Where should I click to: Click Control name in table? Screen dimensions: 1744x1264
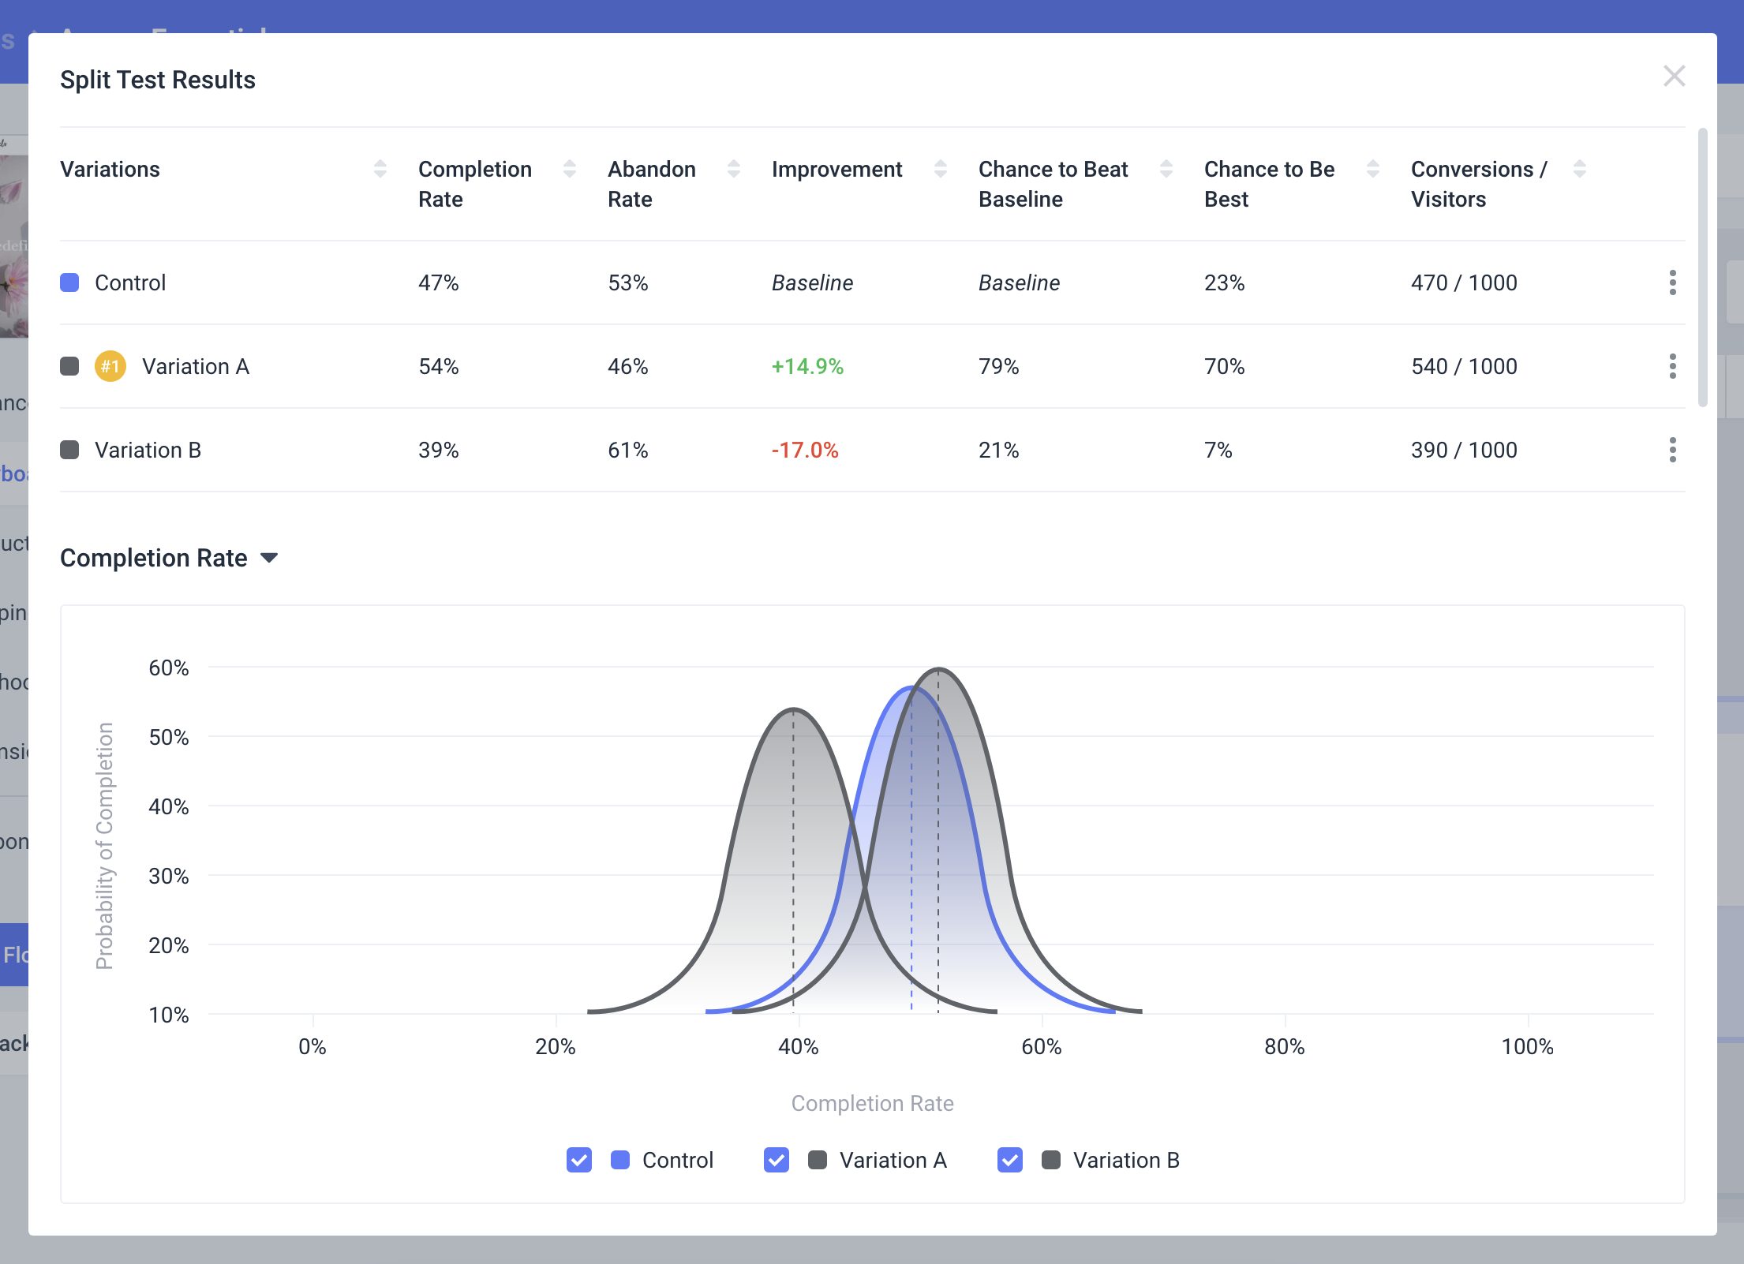(130, 282)
